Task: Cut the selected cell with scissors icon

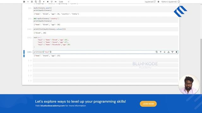Action: pyautogui.click(x=32, y=2)
